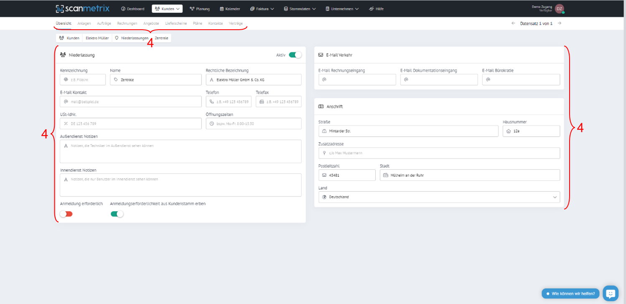Image resolution: width=626 pixels, height=304 pixels.
Task: Click the Zentrale breadcrumb
Action: pyautogui.click(x=161, y=38)
